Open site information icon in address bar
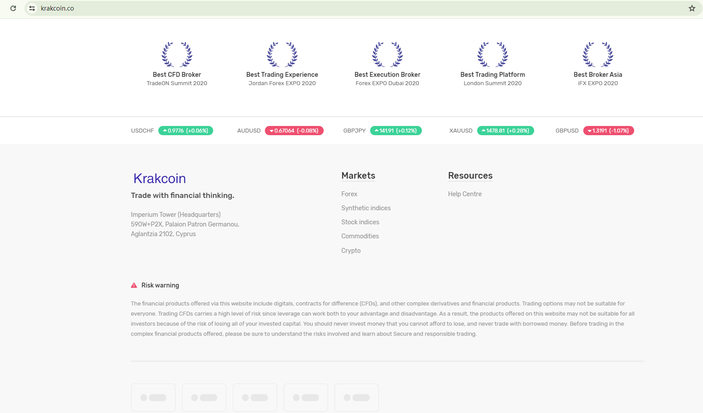 [x=32, y=8]
